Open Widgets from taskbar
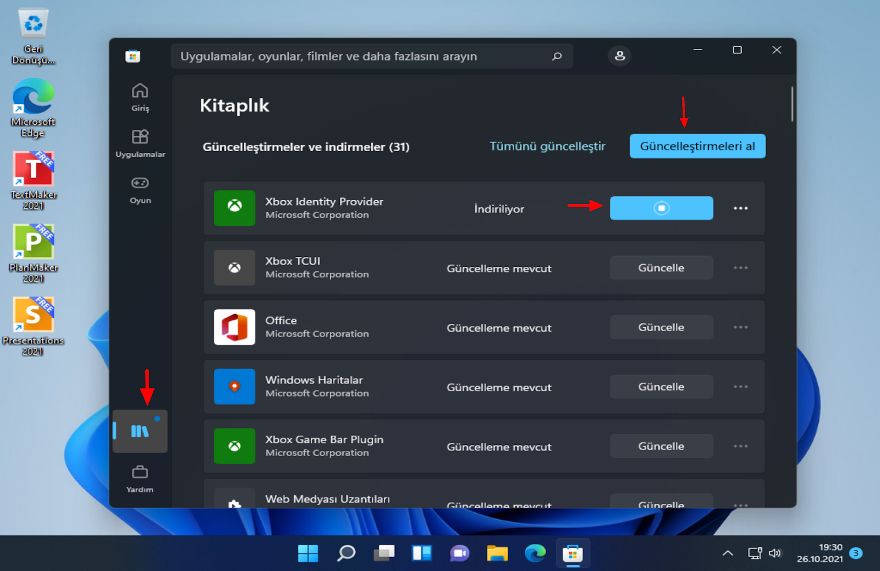 pos(422,553)
